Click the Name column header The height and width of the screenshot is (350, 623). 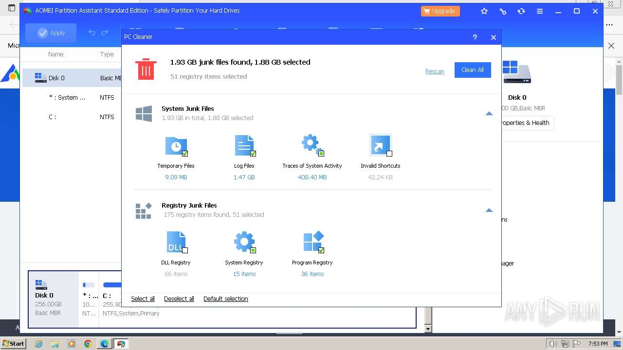56,54
